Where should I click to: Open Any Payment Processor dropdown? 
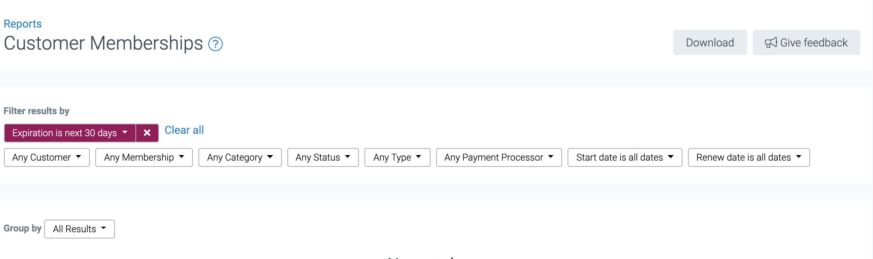point(499,157)
